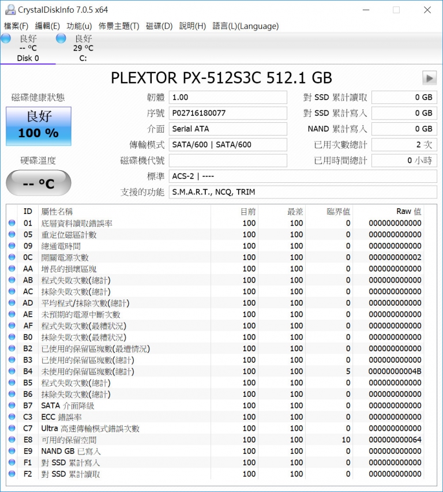Click the status dot for attribute 05
Viewport: 443px width, 492px height.
click(12, 234)
